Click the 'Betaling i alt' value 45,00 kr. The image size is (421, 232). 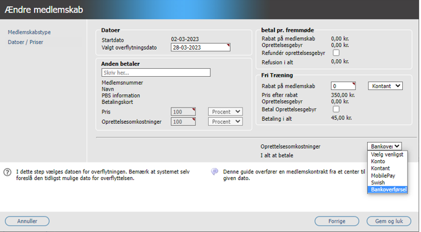[341, 118]
